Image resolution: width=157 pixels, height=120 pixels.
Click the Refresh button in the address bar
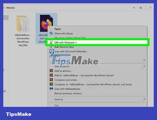tap(141, 8)
